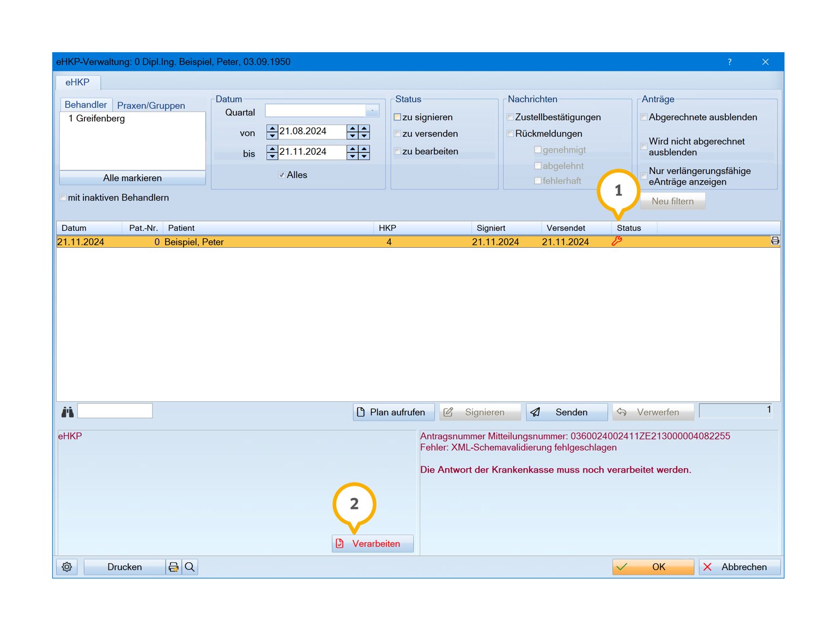Click the magnifying glass preview icon

190,567
